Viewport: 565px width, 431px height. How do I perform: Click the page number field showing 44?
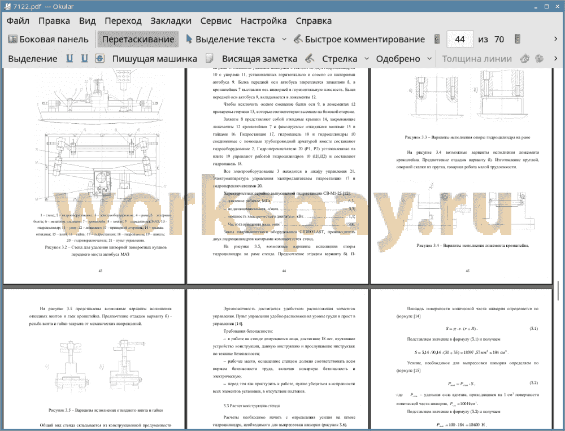460,40
